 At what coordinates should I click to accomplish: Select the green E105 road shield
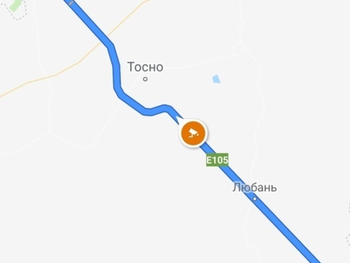(217, 160)
